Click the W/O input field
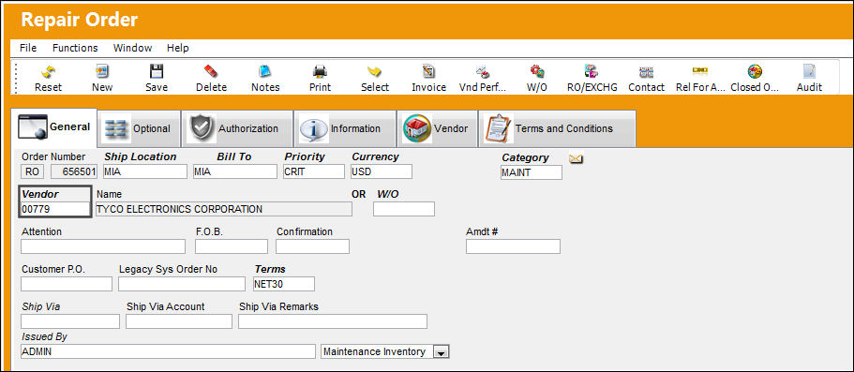This screenshot has height=372, width=854. point(404,209)
